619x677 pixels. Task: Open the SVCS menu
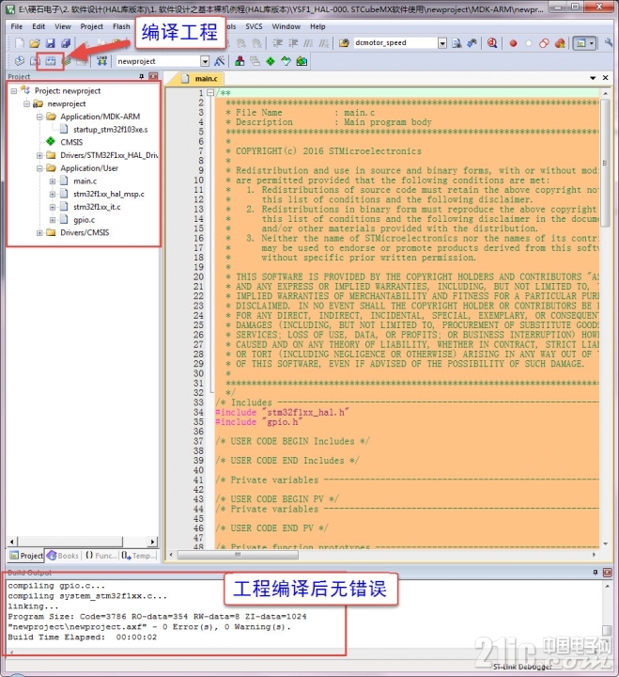pos(254,26)
